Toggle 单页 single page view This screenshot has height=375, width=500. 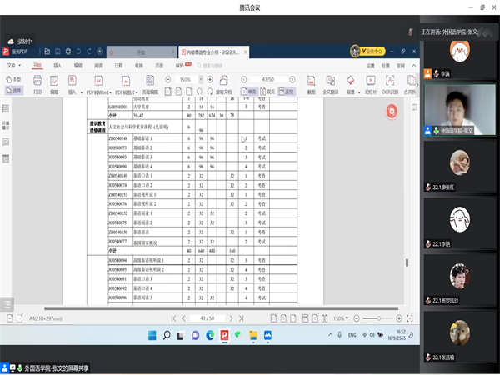tap(249, 92)
